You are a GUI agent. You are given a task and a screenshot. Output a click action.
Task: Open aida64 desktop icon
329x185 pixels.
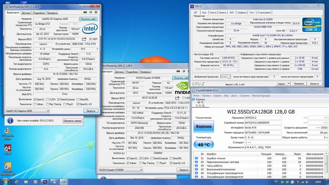pyautogui.click(x=8, y=150)
